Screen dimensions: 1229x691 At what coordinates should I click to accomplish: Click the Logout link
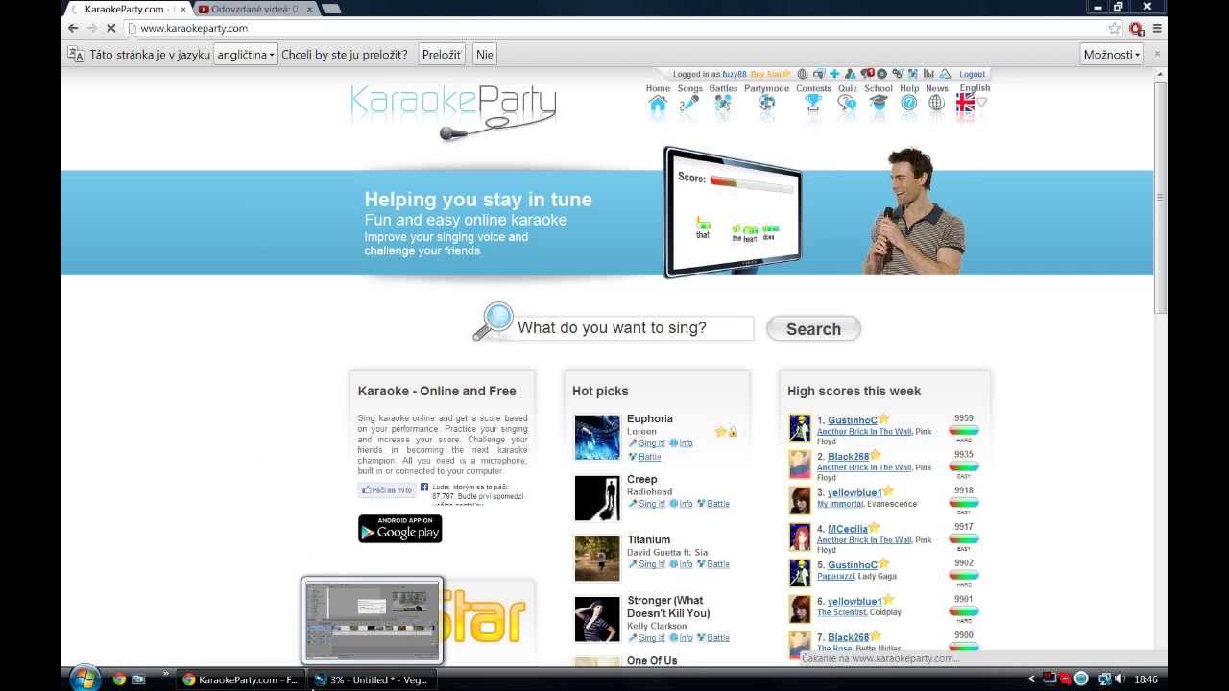(972, 74)
